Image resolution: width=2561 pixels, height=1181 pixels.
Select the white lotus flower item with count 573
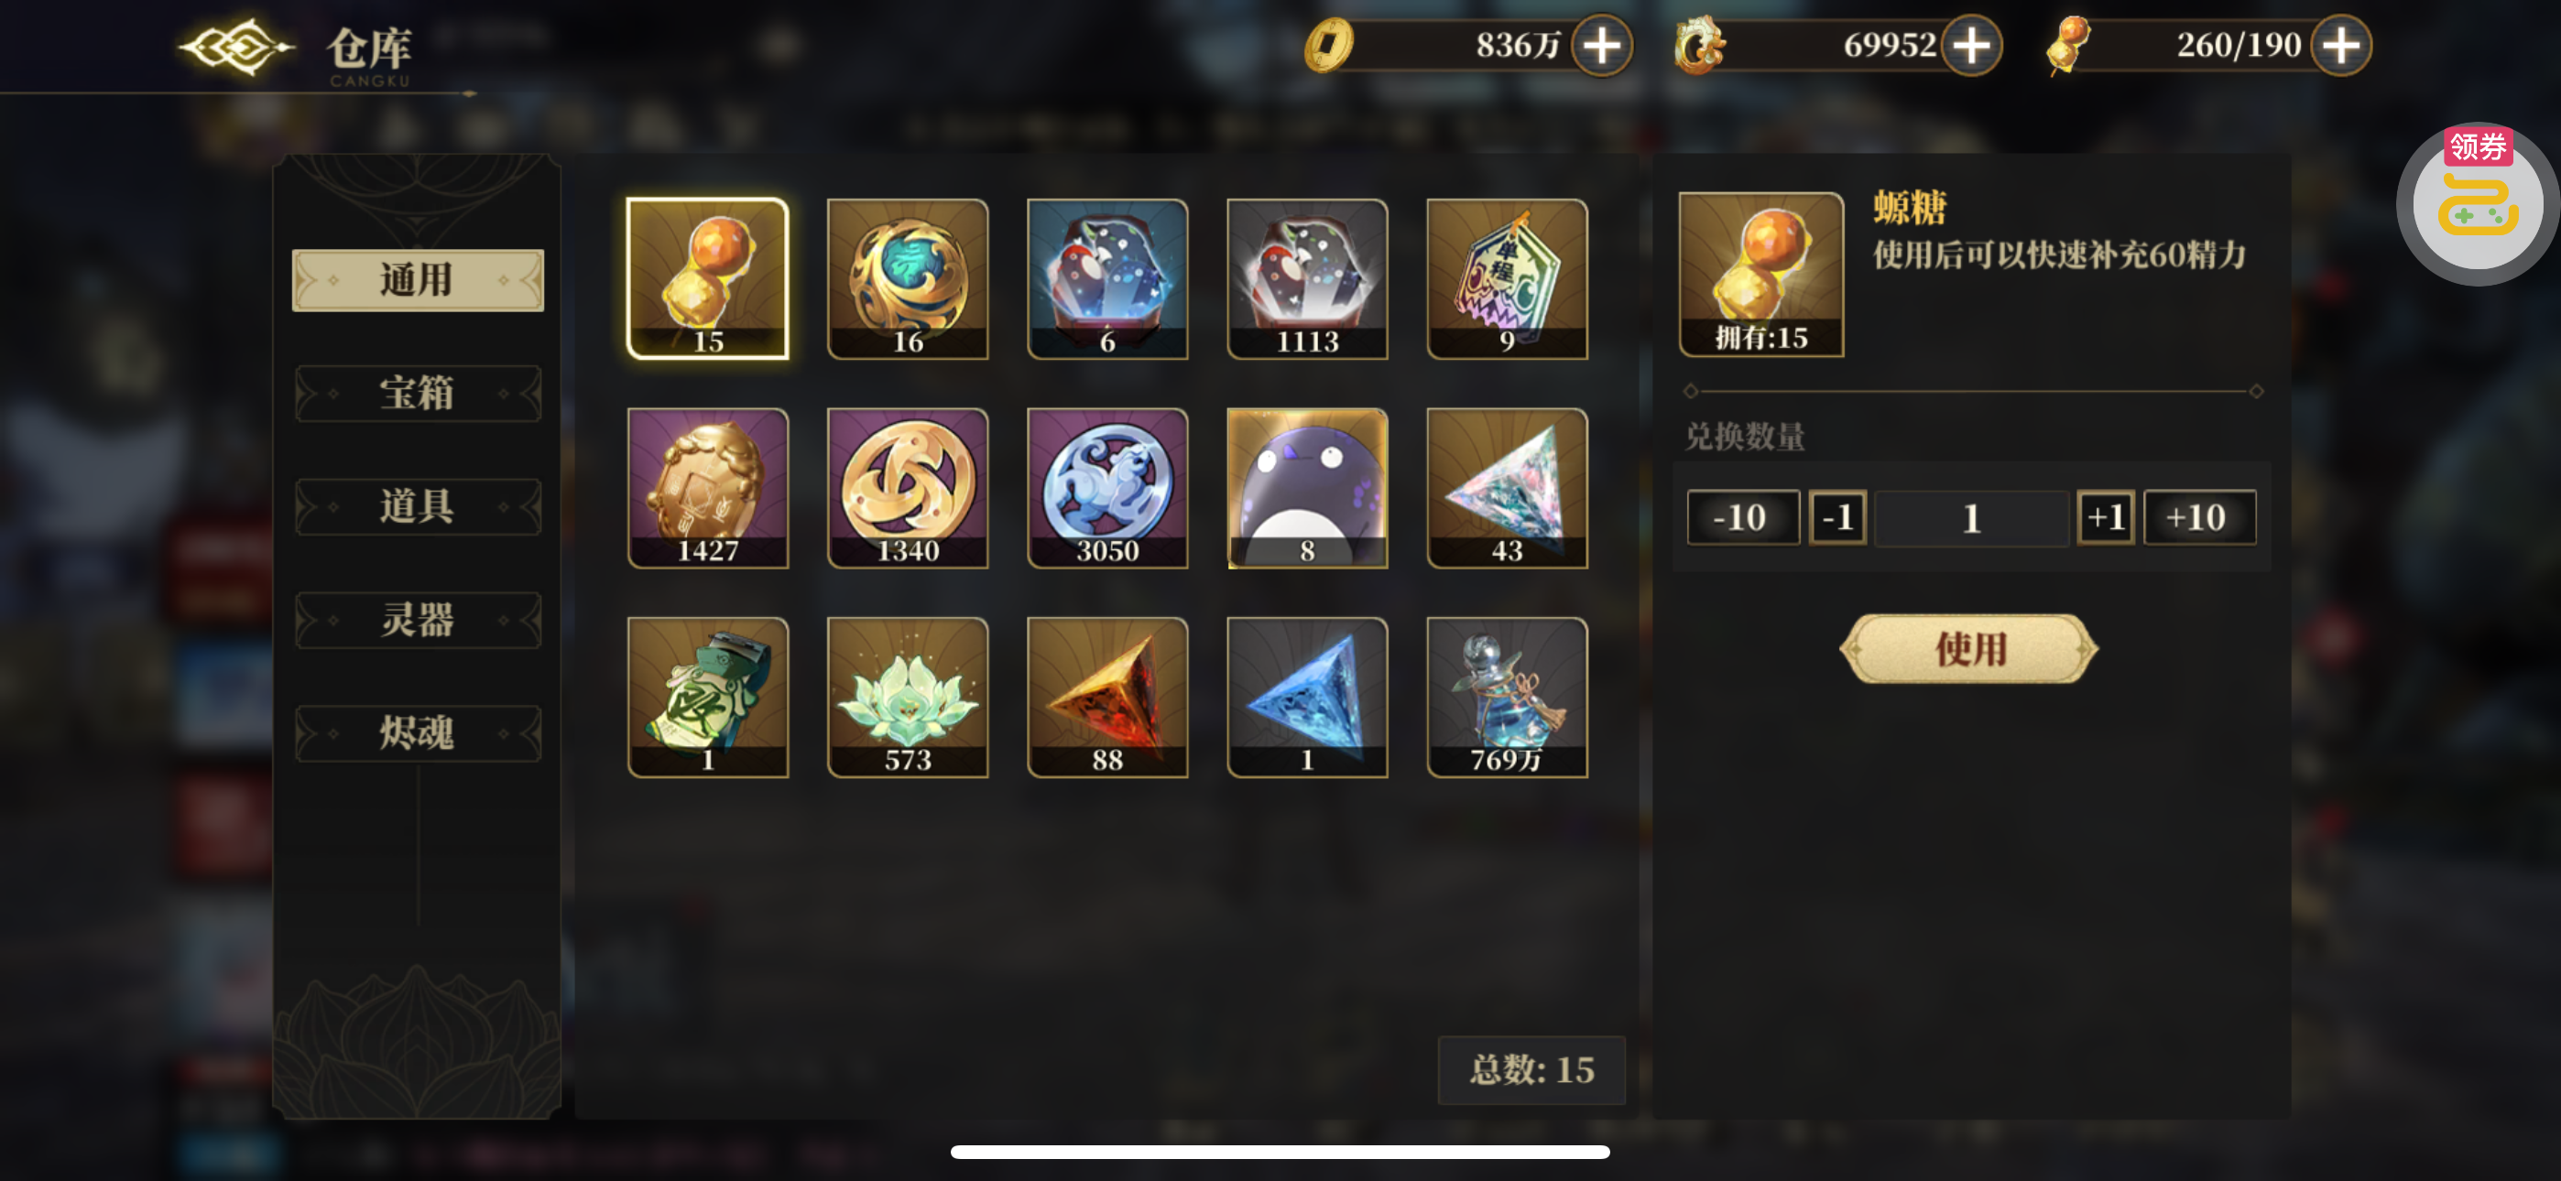coord(907,697)
